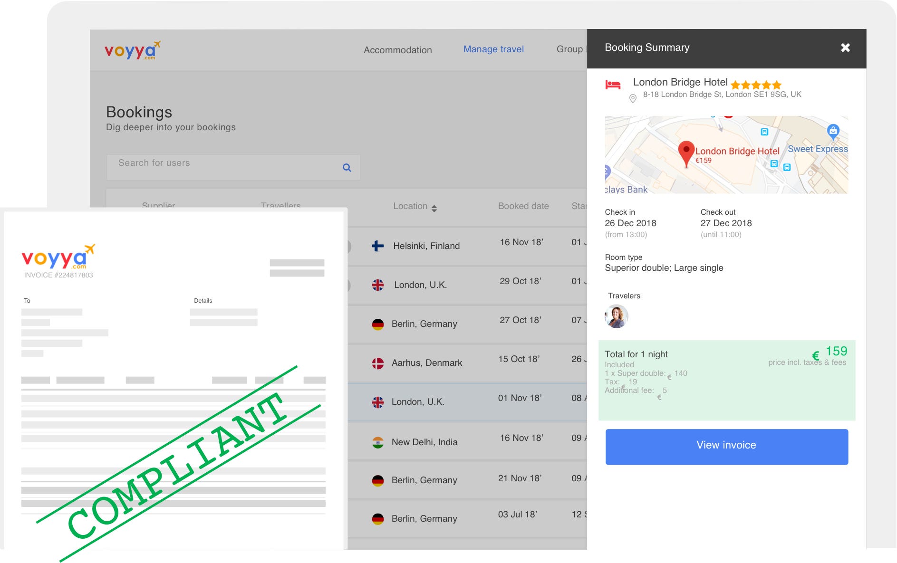Toggle the Location column sort arrows
This screenshot has width=897, height=563.
(x=435, y=208)
